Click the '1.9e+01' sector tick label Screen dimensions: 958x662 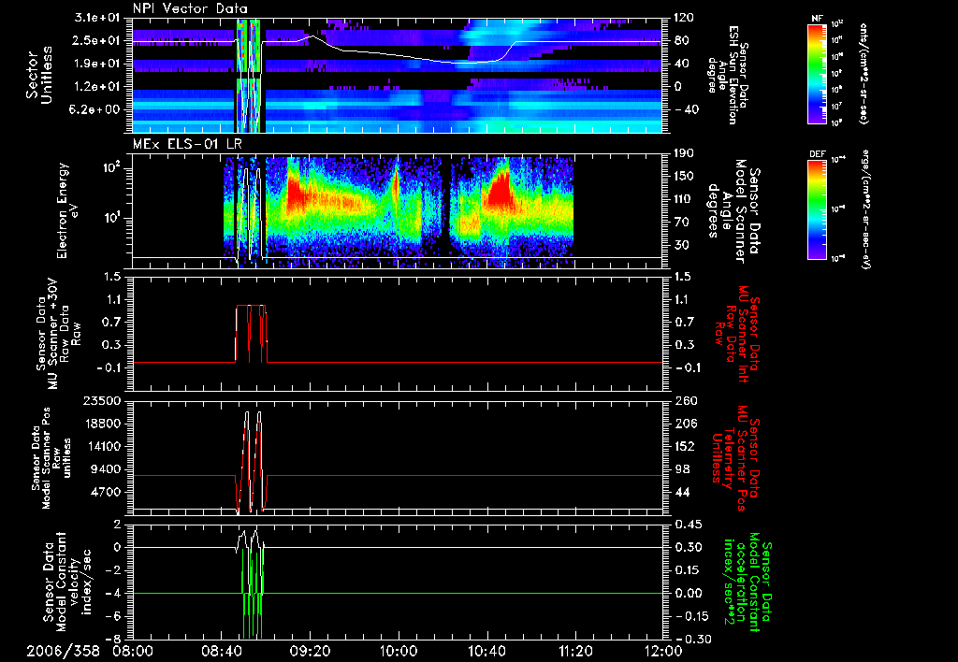click(x=96, y=64)
